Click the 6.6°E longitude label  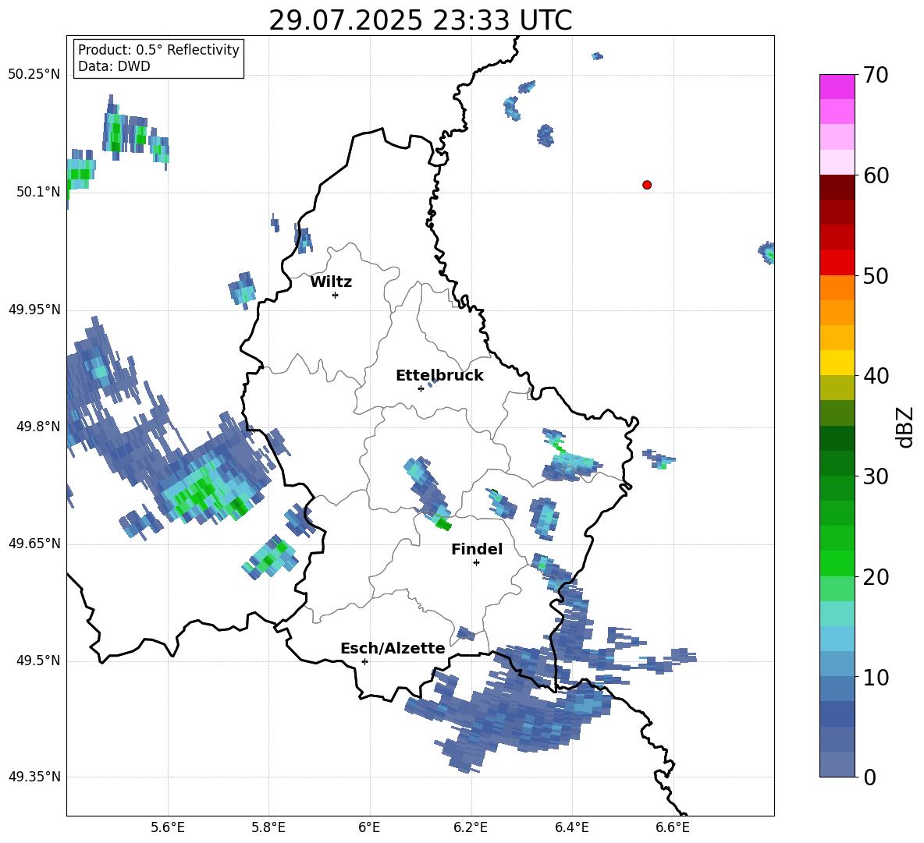coord(673,827)
